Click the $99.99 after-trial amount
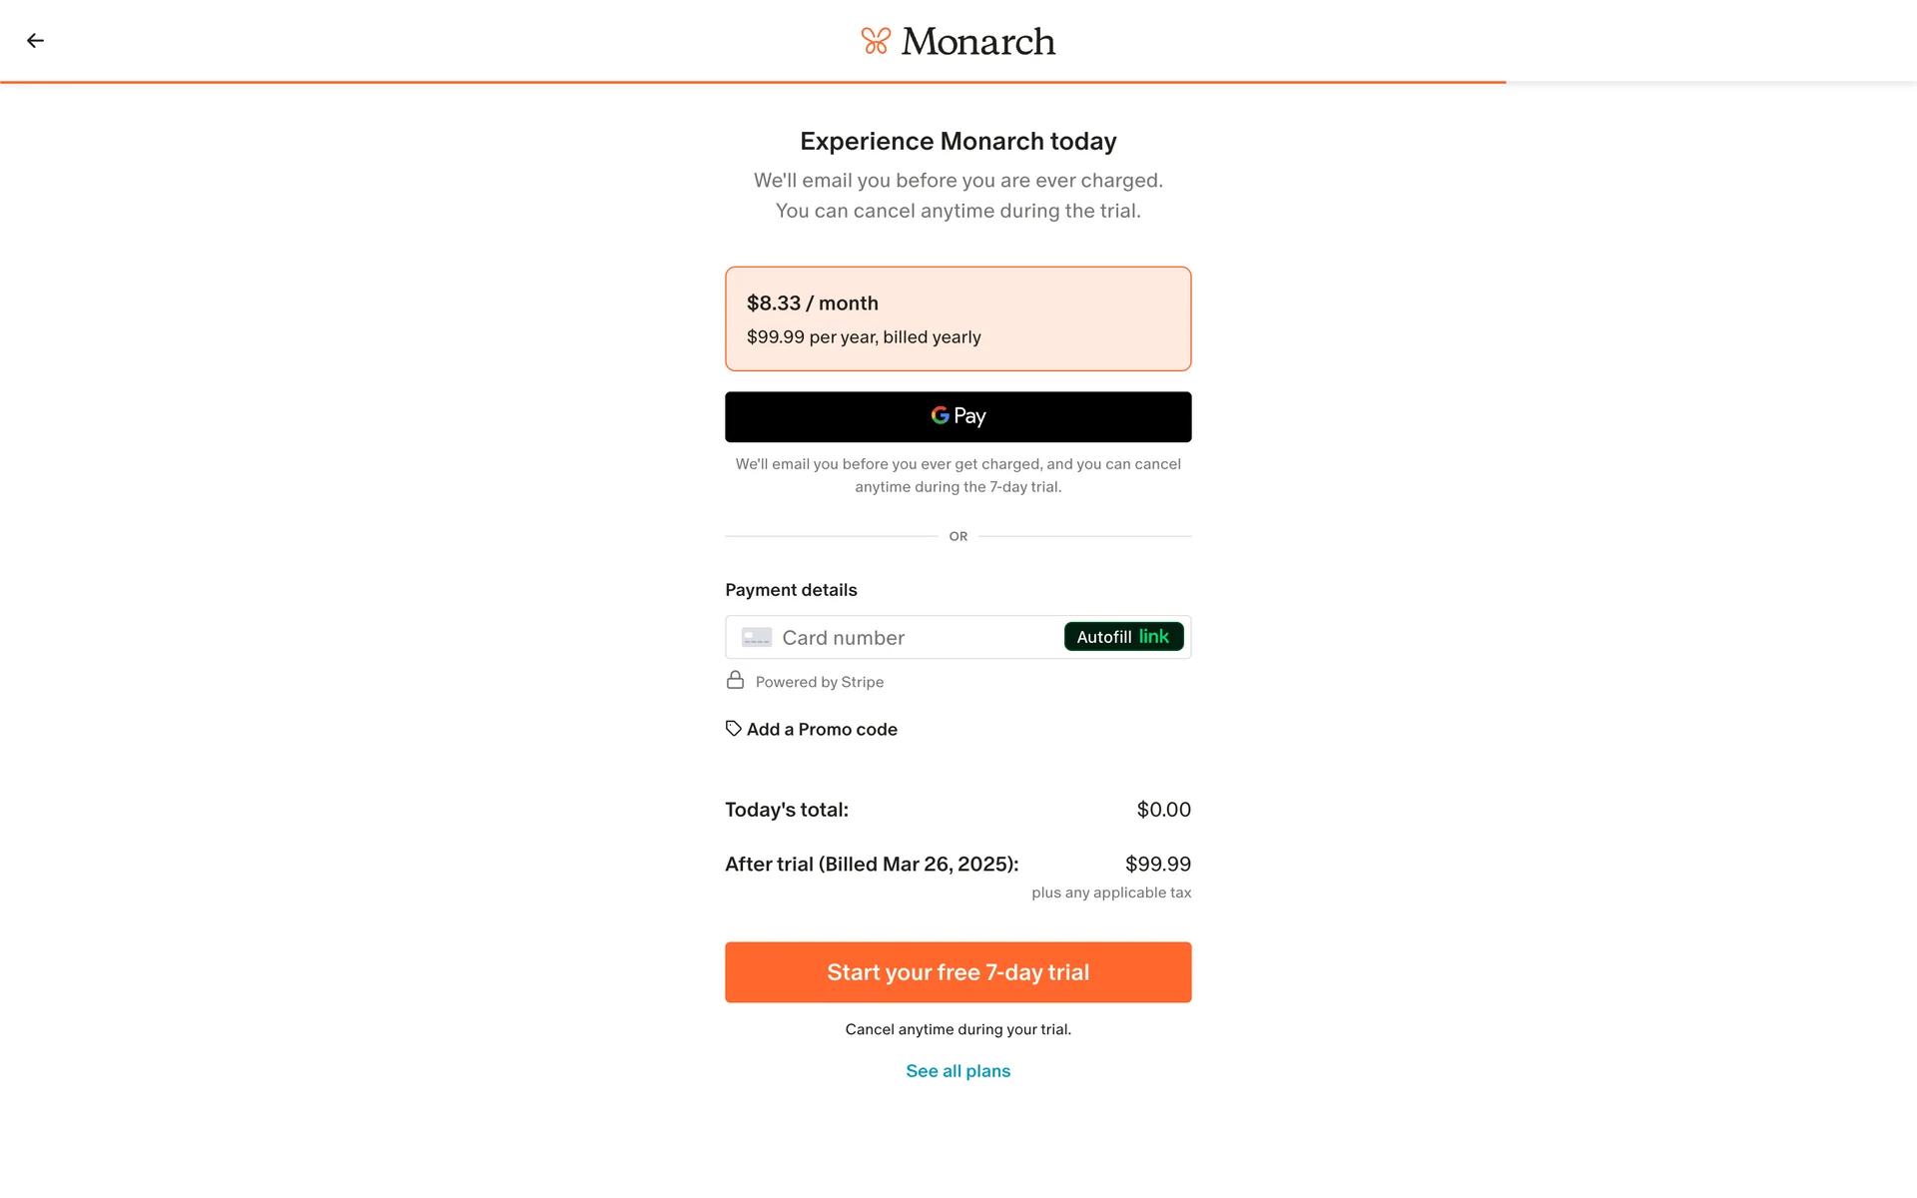This screenshot has width=1917, height=1198. [x=1157, y=865]
